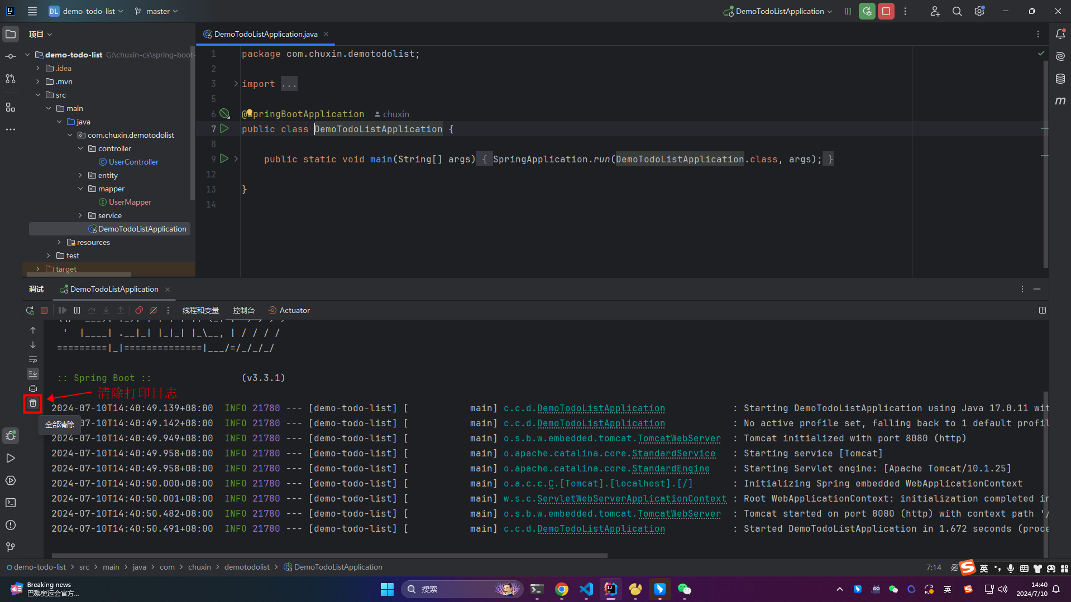Screen dimensions: 1071x602
Task: Click run gutter icon on line 7
Action: tap(224, 128)
